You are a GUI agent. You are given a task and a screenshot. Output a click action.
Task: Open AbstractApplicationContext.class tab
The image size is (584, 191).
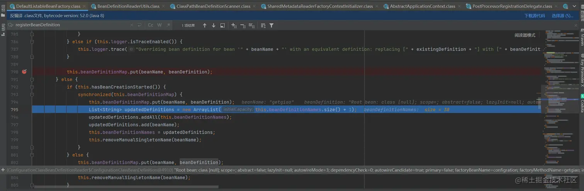pos(423,6)
